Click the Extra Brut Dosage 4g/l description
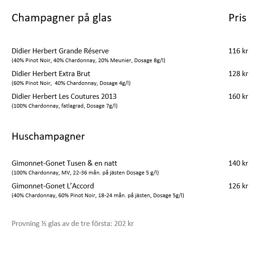The image size is (264, 258). 71,83
